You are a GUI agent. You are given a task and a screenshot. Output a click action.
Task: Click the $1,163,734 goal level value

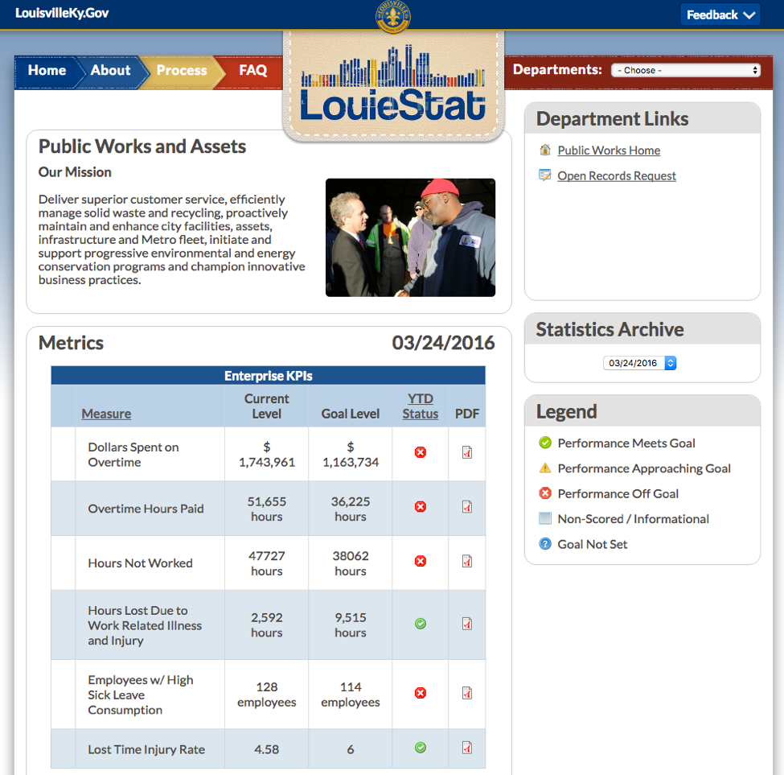pyautogui.click(x=351, y=455)
